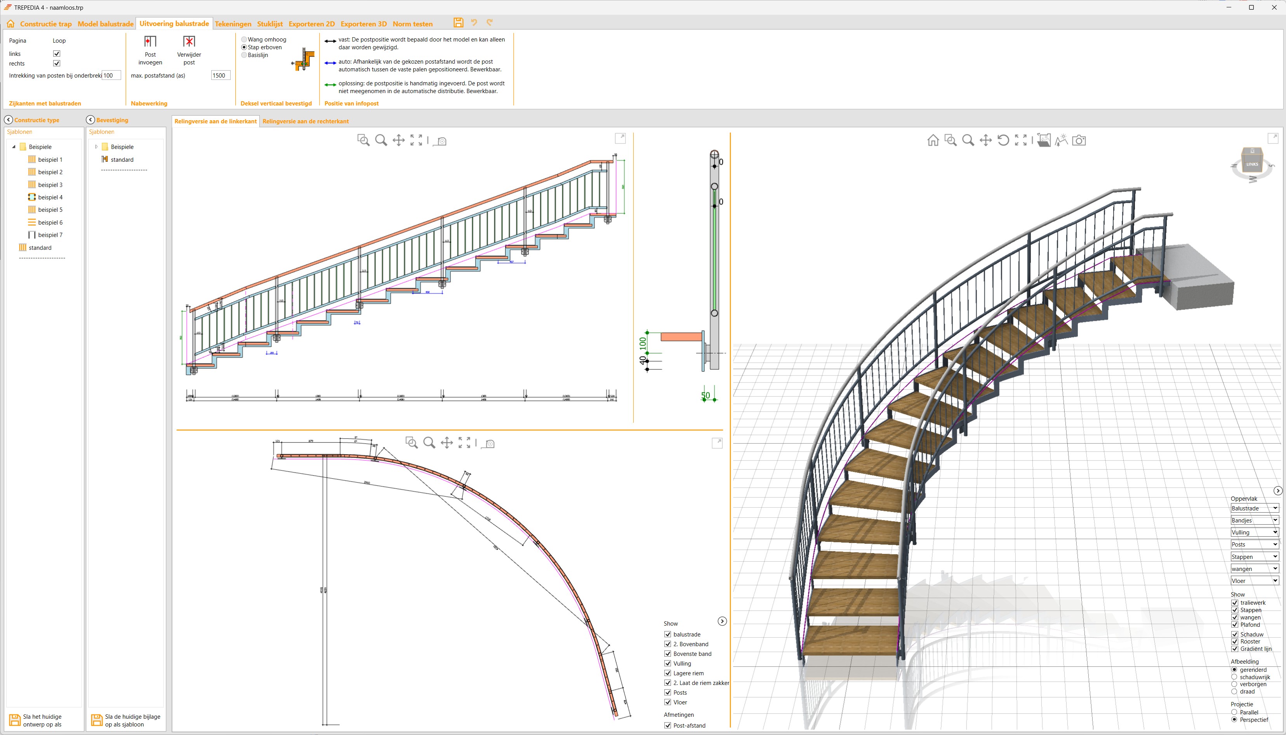Take a screenshot with the camera icon

click(x=1079, y=140)
